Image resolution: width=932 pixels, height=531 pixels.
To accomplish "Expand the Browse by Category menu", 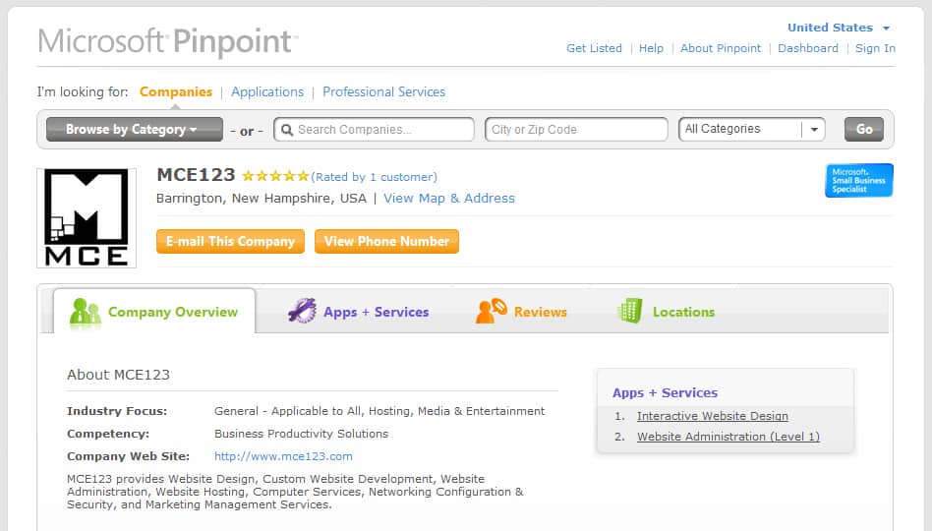I will [x=135, y=129].
